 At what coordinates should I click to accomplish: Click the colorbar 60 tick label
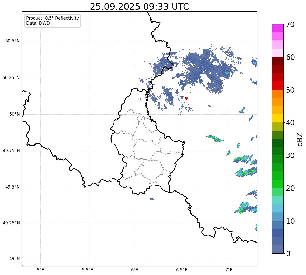(290, 57)
